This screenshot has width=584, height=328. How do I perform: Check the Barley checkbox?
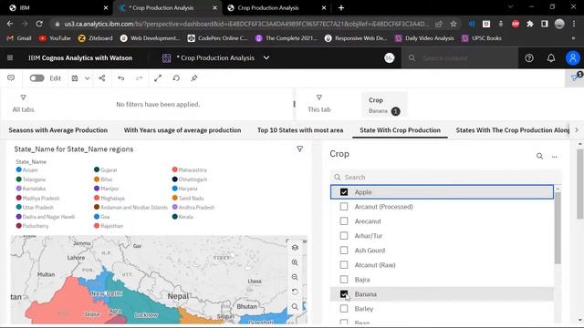coord(344,309)
